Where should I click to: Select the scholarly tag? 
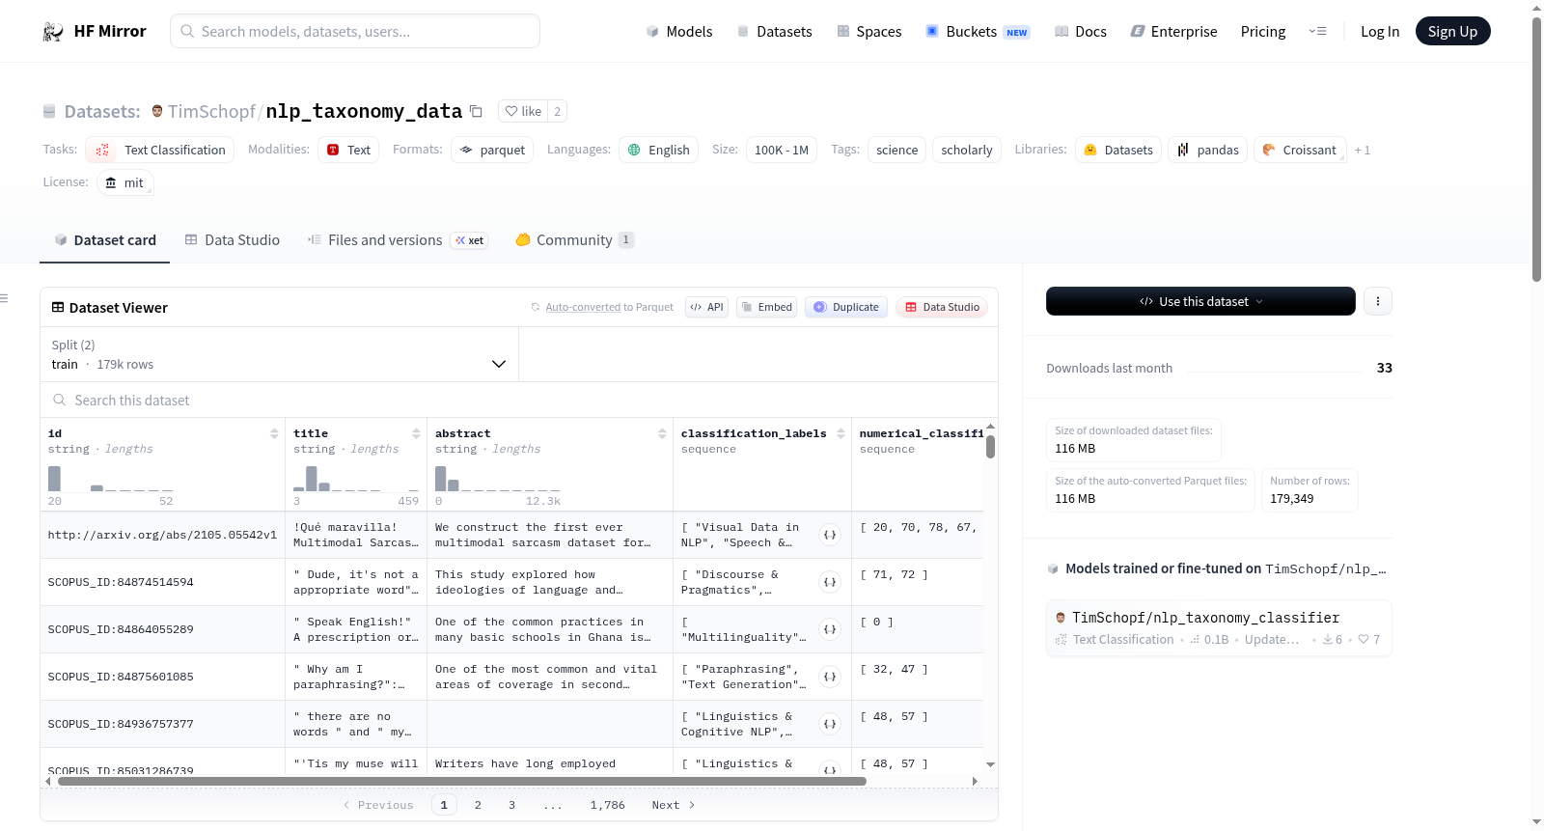pos(967,150)
